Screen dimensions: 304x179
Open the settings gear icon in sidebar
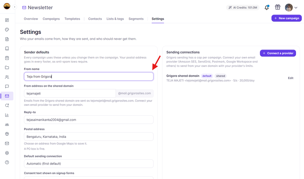[7, 153]
